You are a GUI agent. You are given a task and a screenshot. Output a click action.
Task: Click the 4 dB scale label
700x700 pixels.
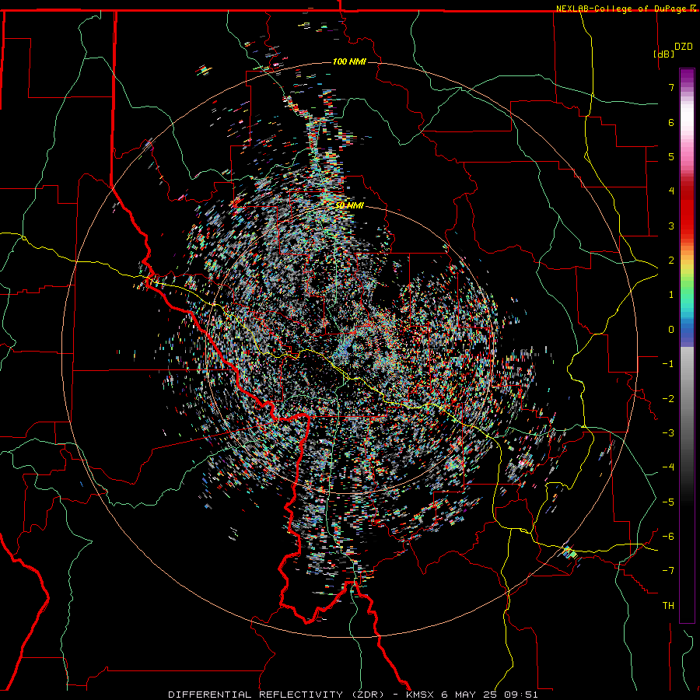pyautogui.click(x=671, y=191)
